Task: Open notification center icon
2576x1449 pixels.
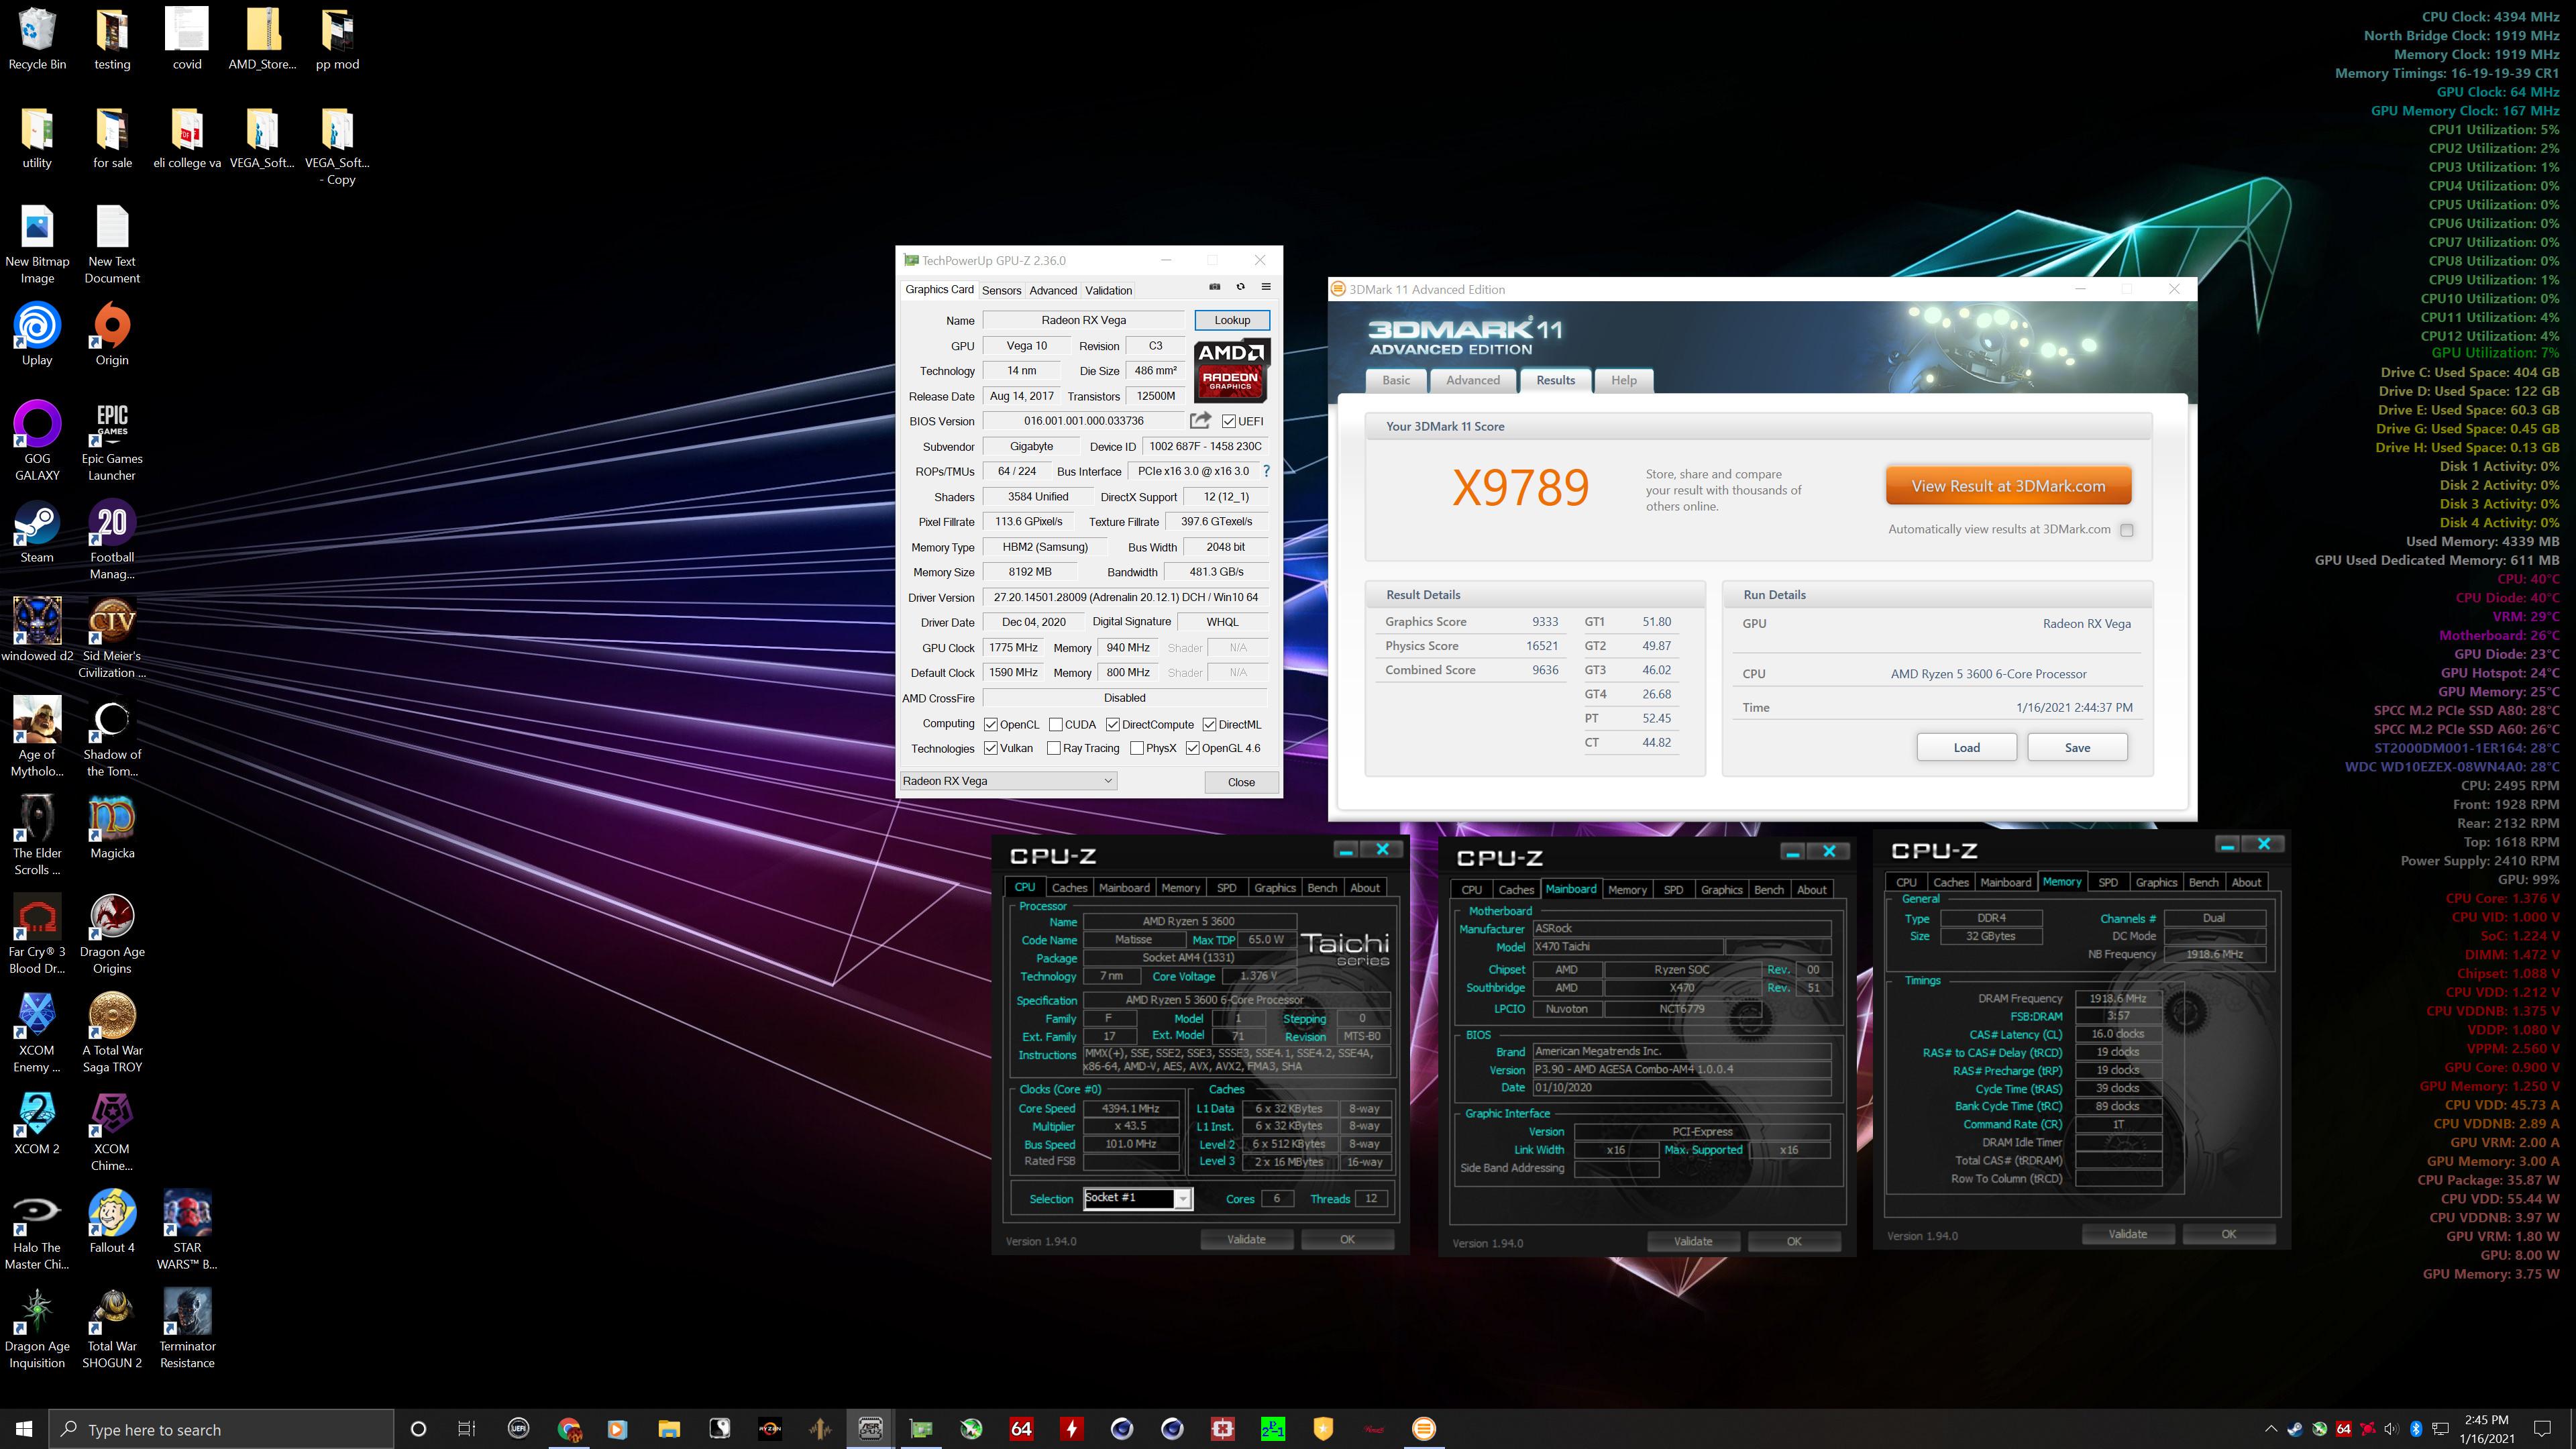Action: click(2543, 1429)
